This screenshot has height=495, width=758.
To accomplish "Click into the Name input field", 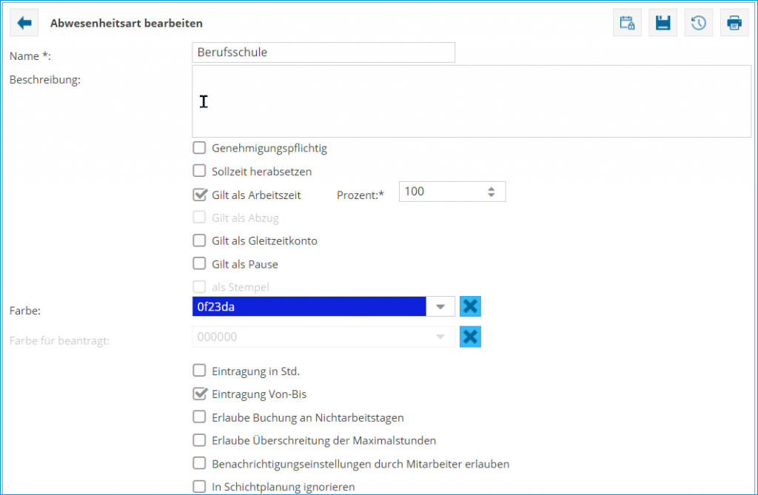I will (x=323, y=52).
